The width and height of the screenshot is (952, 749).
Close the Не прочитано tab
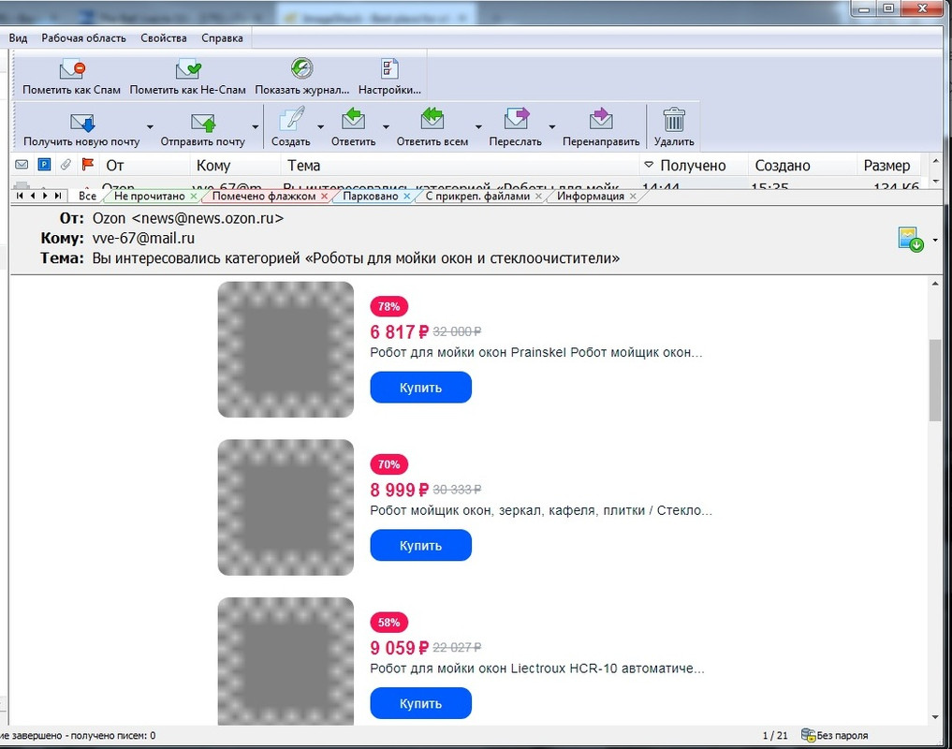coord(194,197)
